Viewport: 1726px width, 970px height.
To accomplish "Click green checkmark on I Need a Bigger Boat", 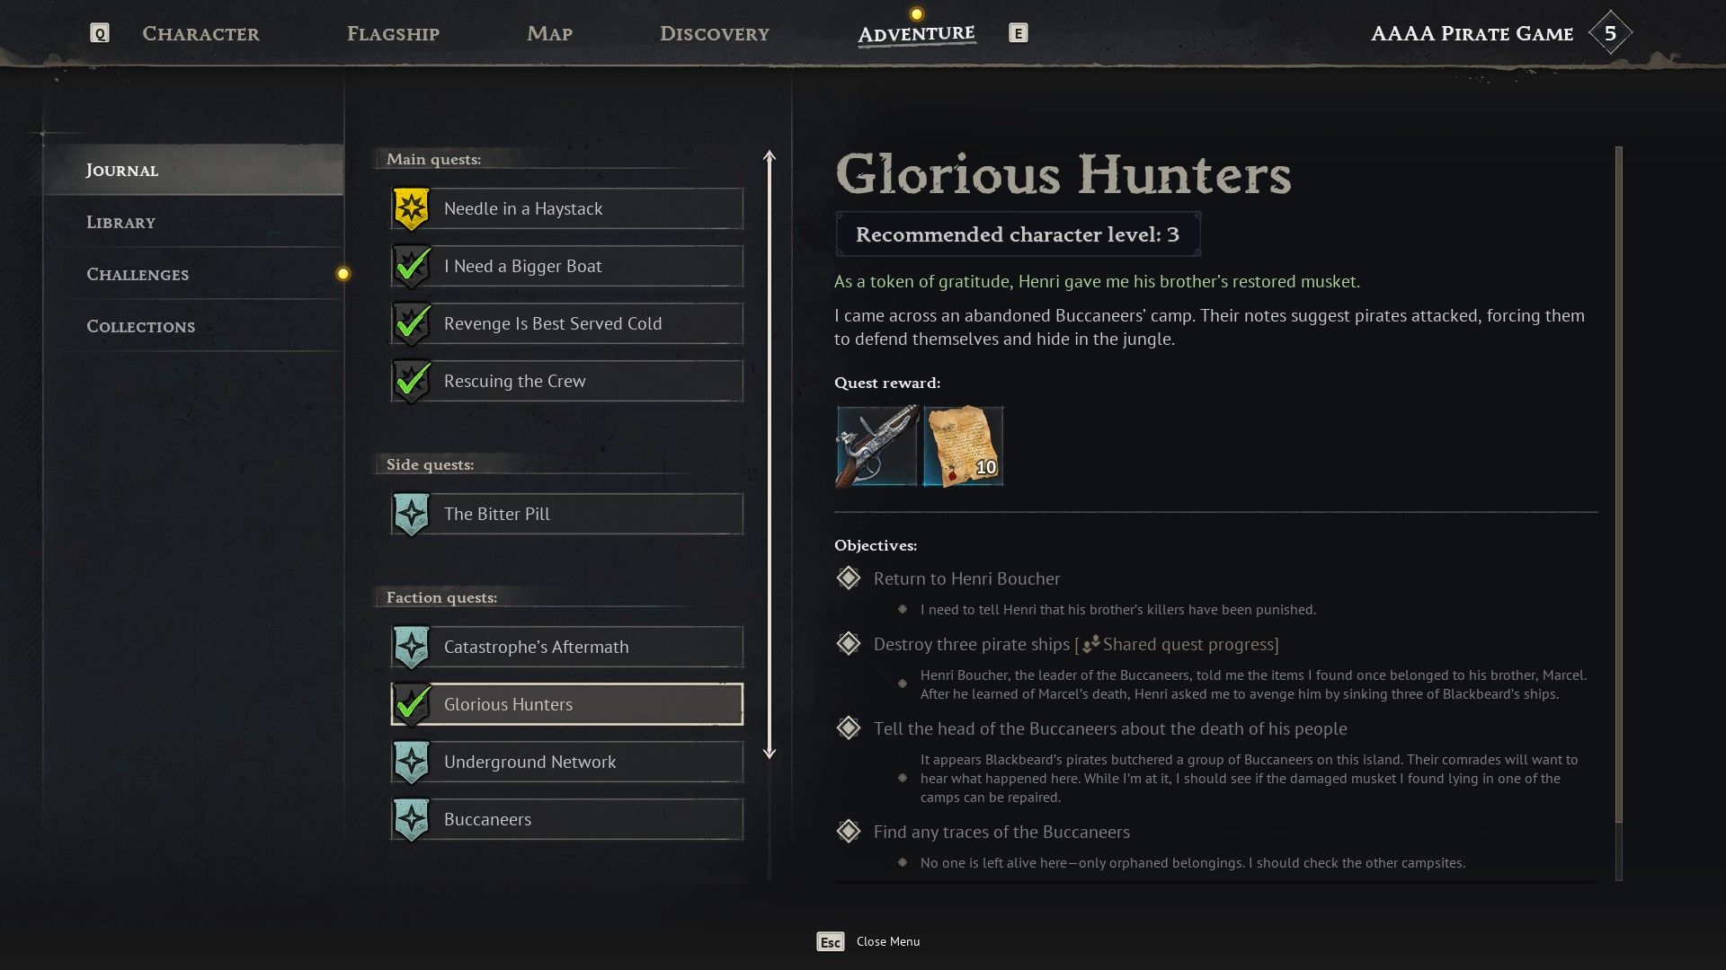I will tap(412, 267).
